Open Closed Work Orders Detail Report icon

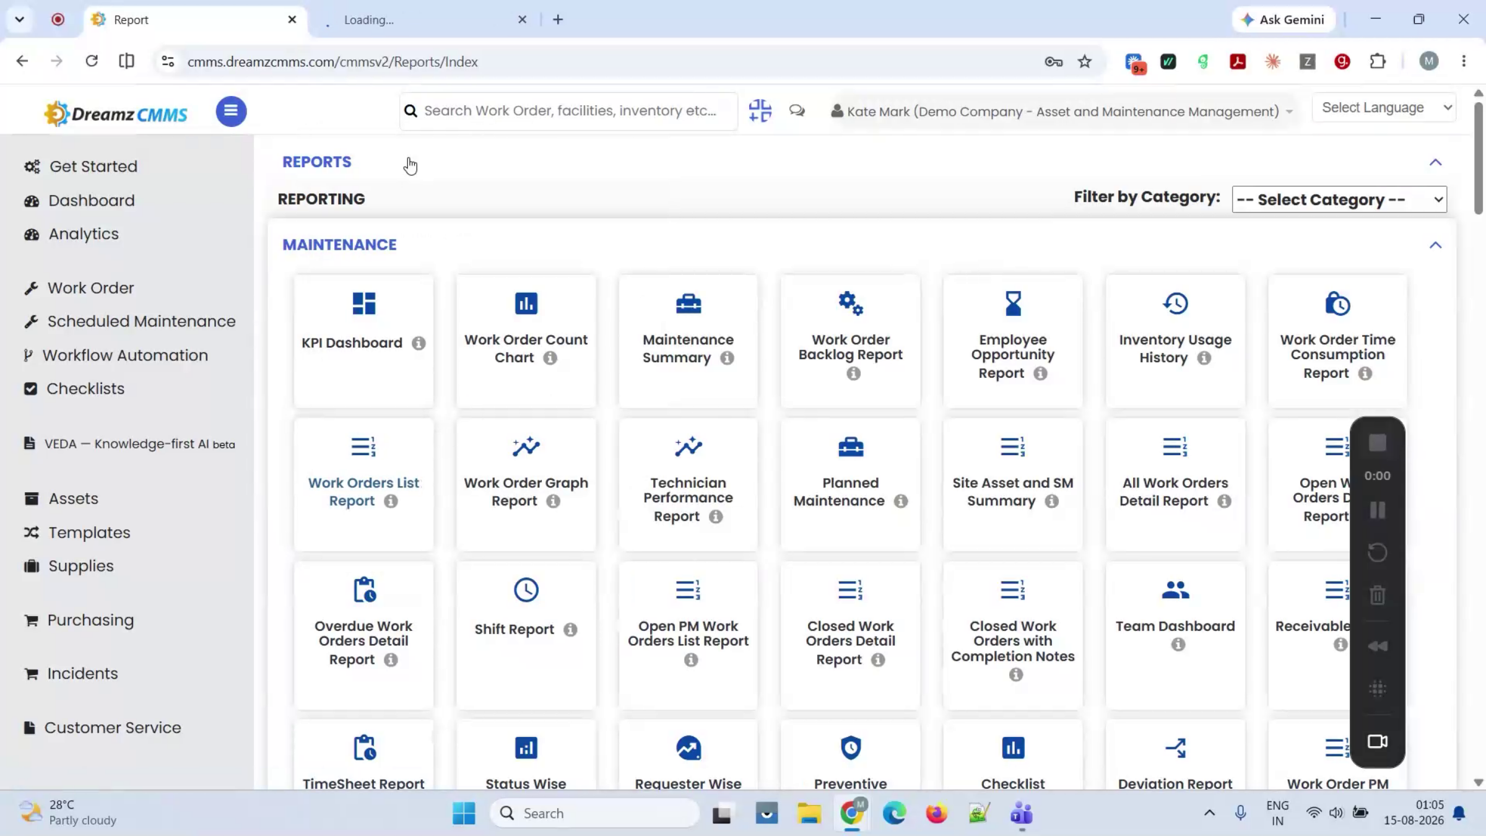coord(851,590)
